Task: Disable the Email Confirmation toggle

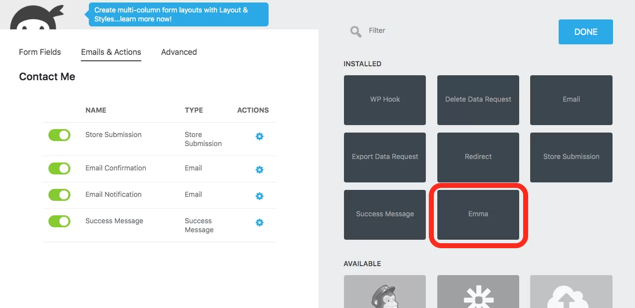Action: tap(59, 168)
